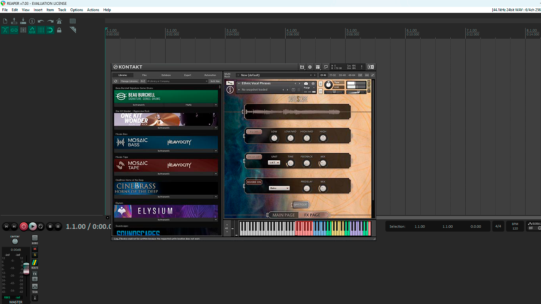The width and height of the screenshot is (541, 304).
Task: Toggle grid lines button in toolbar
Action: 41,30
